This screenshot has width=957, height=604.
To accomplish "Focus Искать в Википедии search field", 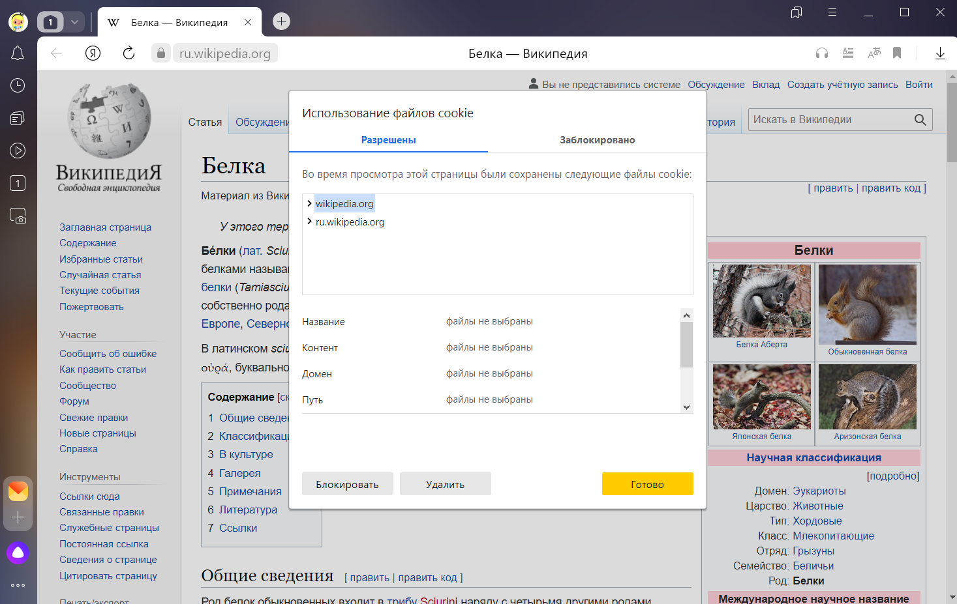I will (828, 119).
